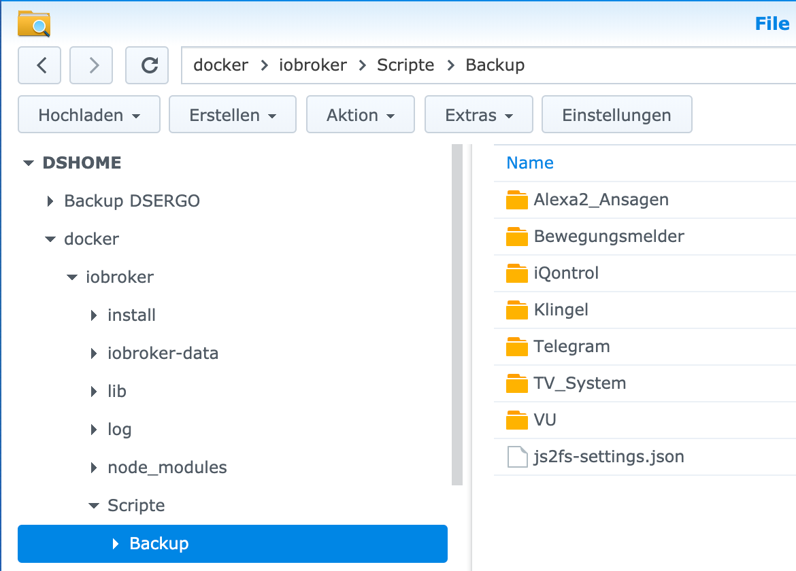Click the VU folder icon
The width and height of the screenshot is (796, 571).
(x=517, y=420)
